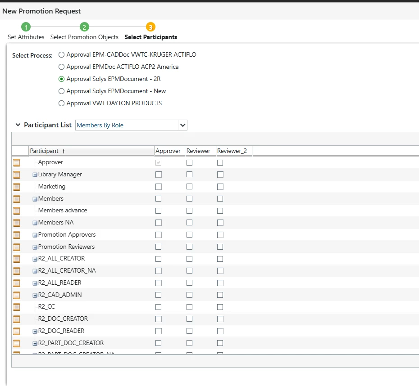Click the role icon in R2_PART_DOC_CREATOR row

click(17, 343)
